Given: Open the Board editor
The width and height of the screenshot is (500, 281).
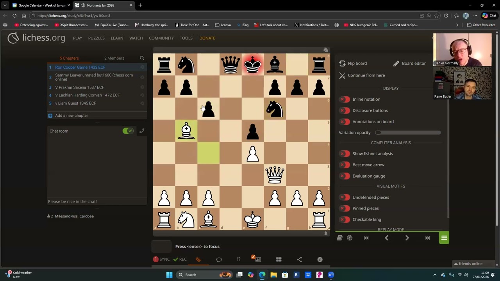Looking at the screenshot, I should [x=409, y=63].
